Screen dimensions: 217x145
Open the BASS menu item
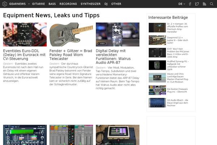pyautogui.click(x=52, y=4)
